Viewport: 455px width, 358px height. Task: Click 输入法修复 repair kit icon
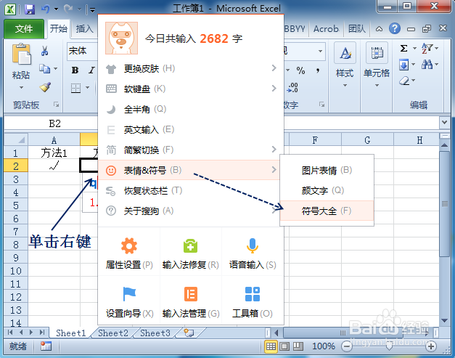tap(190, 246)
